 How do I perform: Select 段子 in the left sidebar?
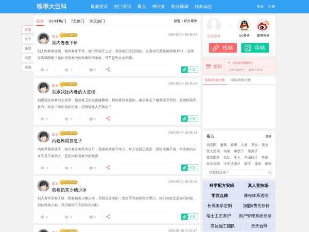[28, 39]
